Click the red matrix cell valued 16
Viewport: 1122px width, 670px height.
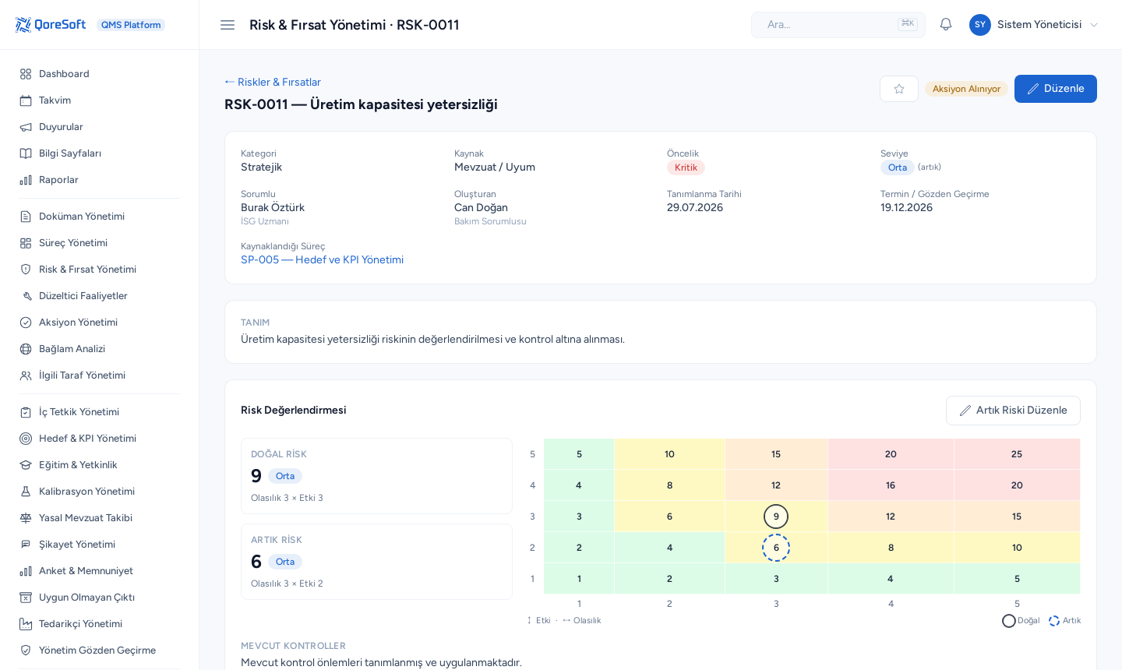(891, 485)
